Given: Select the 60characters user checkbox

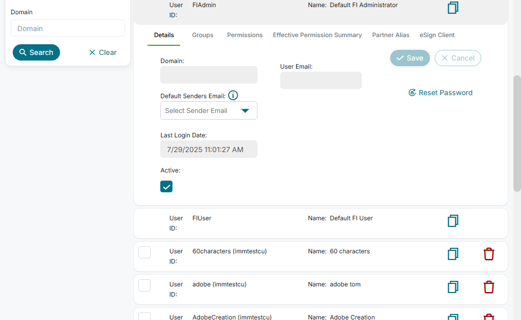Looking at the screenshot, I should point(144,252).
